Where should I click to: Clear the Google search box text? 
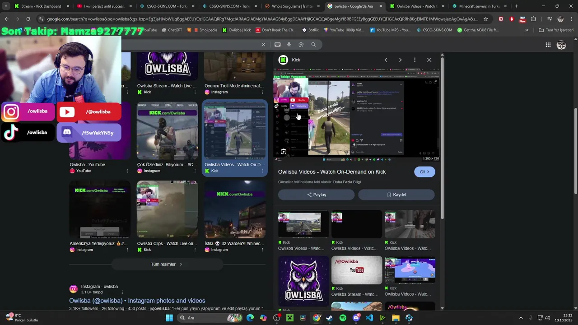[263, 44]
